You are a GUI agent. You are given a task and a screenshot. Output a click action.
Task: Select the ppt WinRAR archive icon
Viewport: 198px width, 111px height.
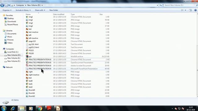pos(27,56)
